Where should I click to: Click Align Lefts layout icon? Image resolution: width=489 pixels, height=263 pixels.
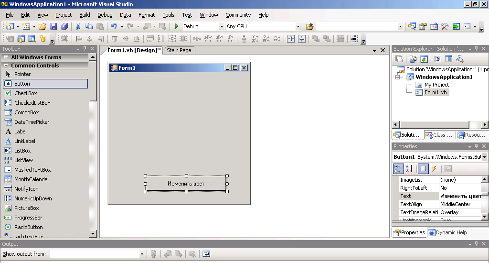(x=79, y=39)
